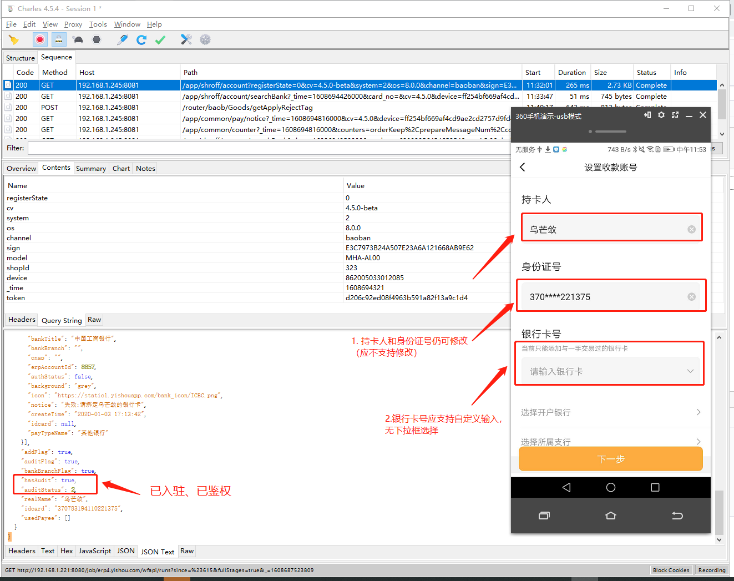
Task: Tap the orange 下一步 button
Action: (x=611, y=459)
